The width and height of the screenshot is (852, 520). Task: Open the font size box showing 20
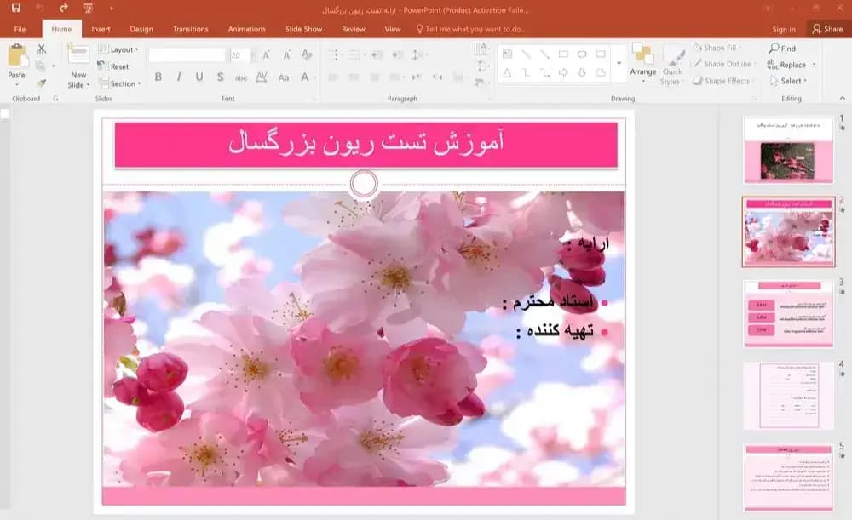[x=239, y=54]
